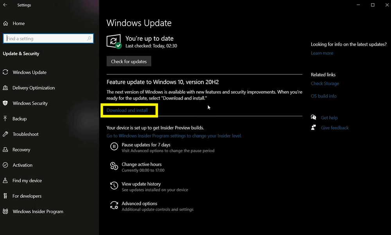Click the Download and install link
391x235 pixels.
(127, 110)
